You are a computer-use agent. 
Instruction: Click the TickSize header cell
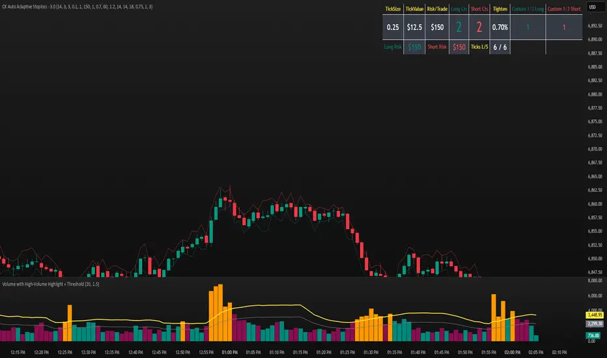click(393, 9)
